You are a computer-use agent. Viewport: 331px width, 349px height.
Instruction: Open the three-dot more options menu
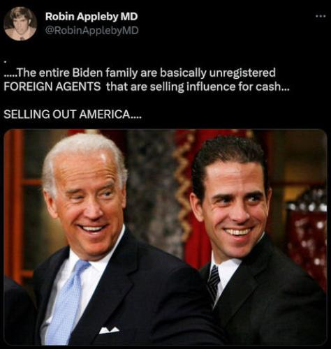pos(321,16)
